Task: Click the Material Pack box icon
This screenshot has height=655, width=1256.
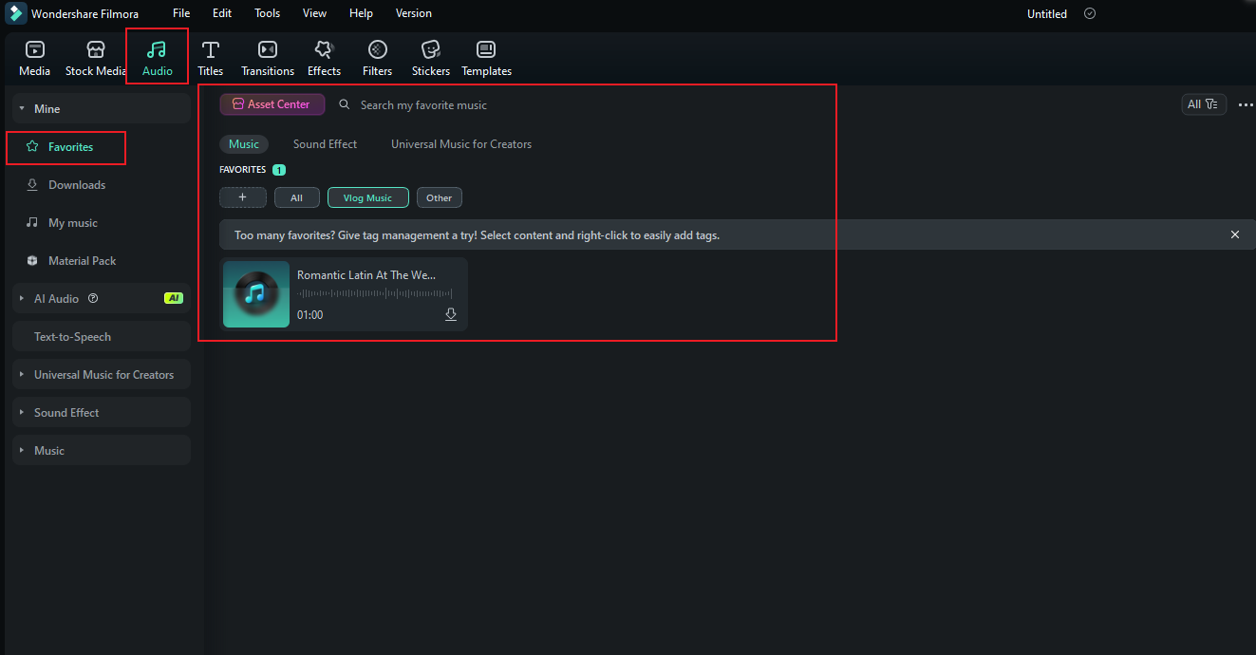Action: point(32,260)
